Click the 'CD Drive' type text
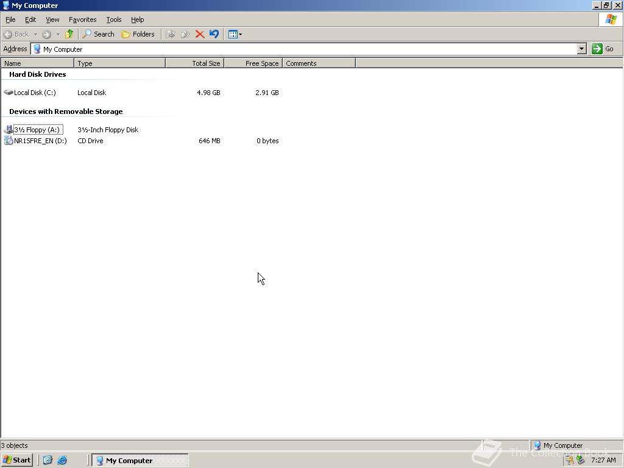This screenshot has height=468, width=624. [90, 141]
